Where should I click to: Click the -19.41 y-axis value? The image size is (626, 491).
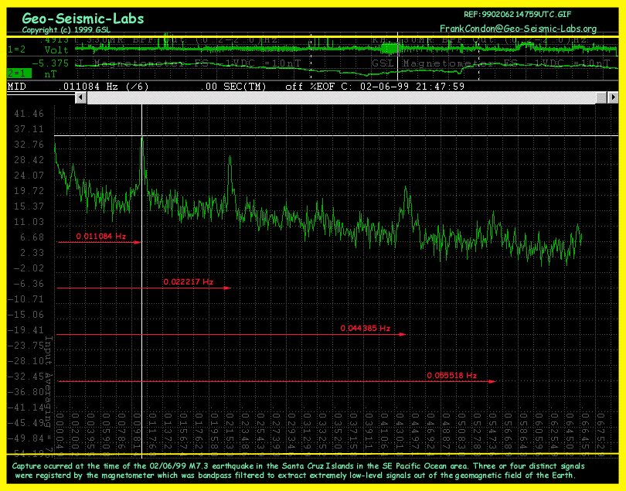click(26, 330)
